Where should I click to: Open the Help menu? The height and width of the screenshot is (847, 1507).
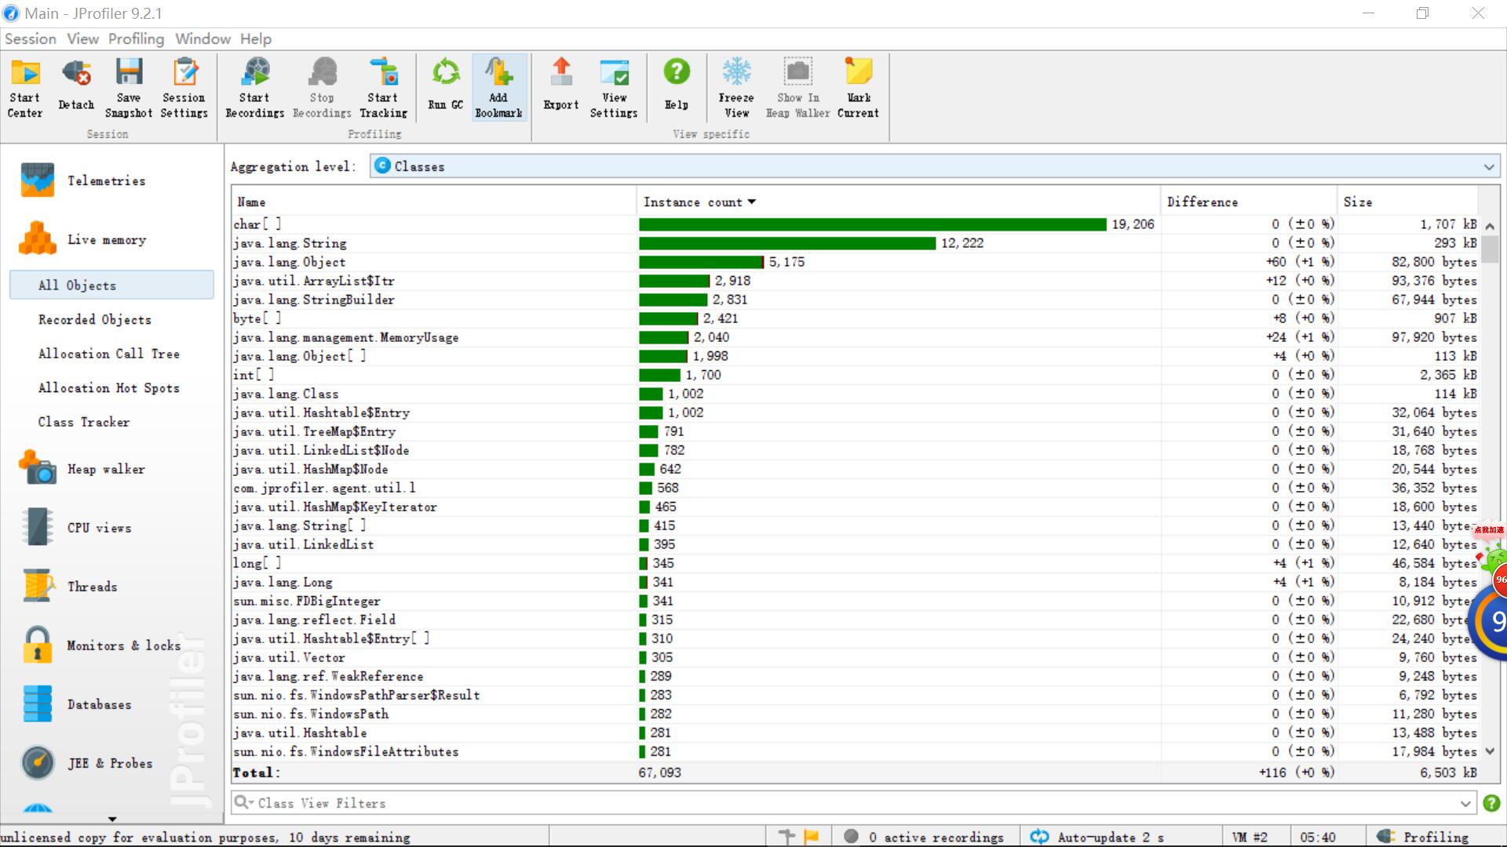click(x=256, y=38)
